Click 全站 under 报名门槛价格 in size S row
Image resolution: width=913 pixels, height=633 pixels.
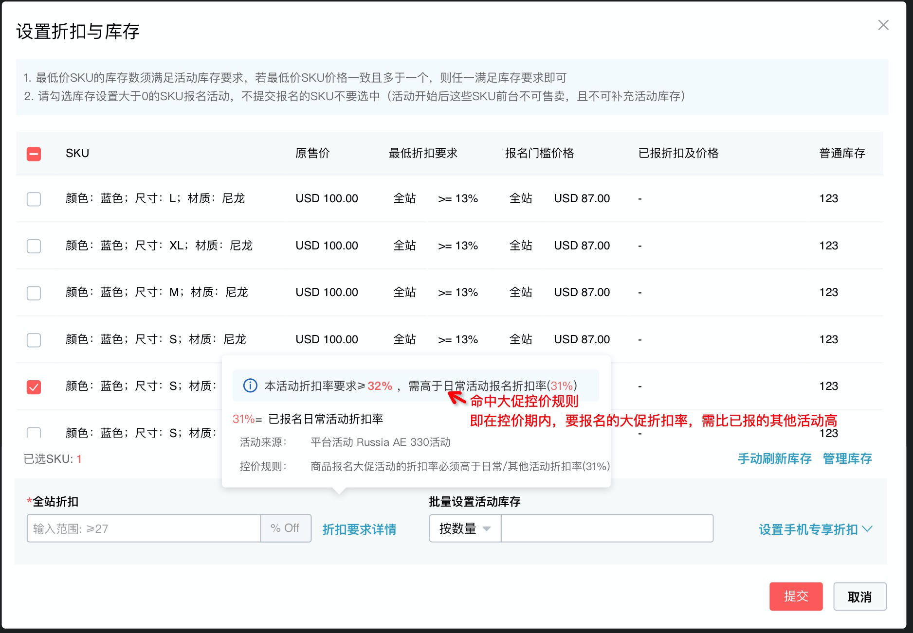[520, 339]
